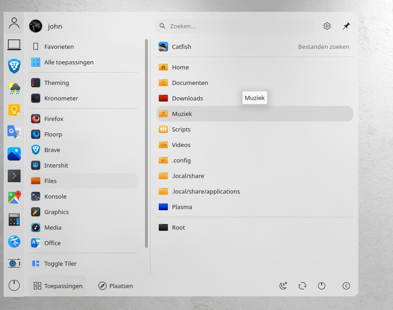393x310 pixels.
Task: Click the sleep moon icon
Action: pos(283,286)
